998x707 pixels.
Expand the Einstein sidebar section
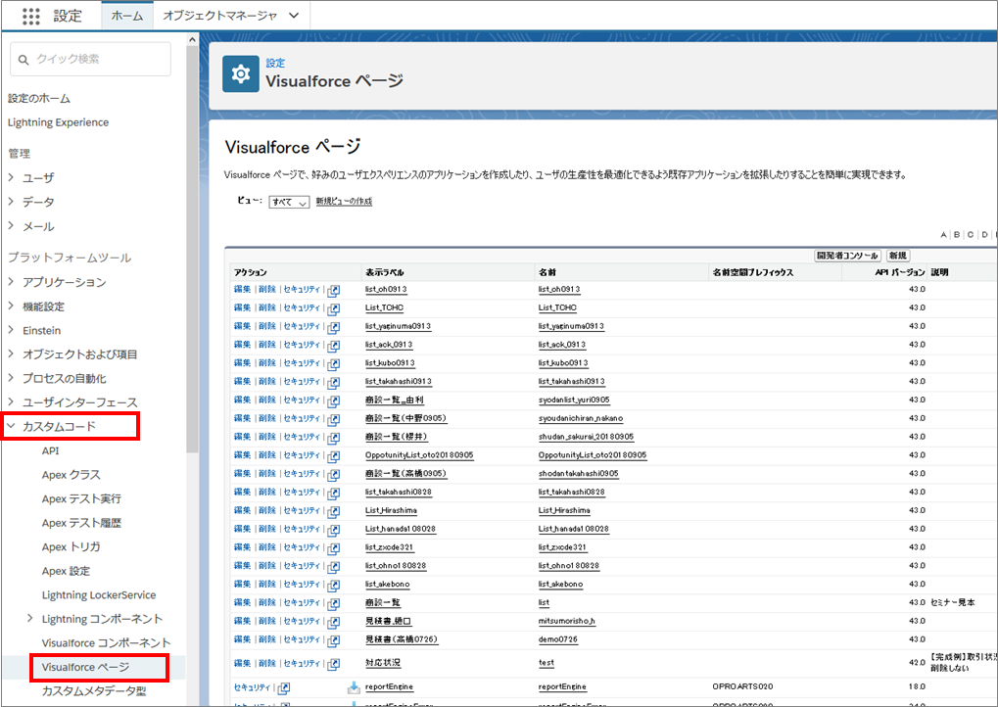[12, 330]
